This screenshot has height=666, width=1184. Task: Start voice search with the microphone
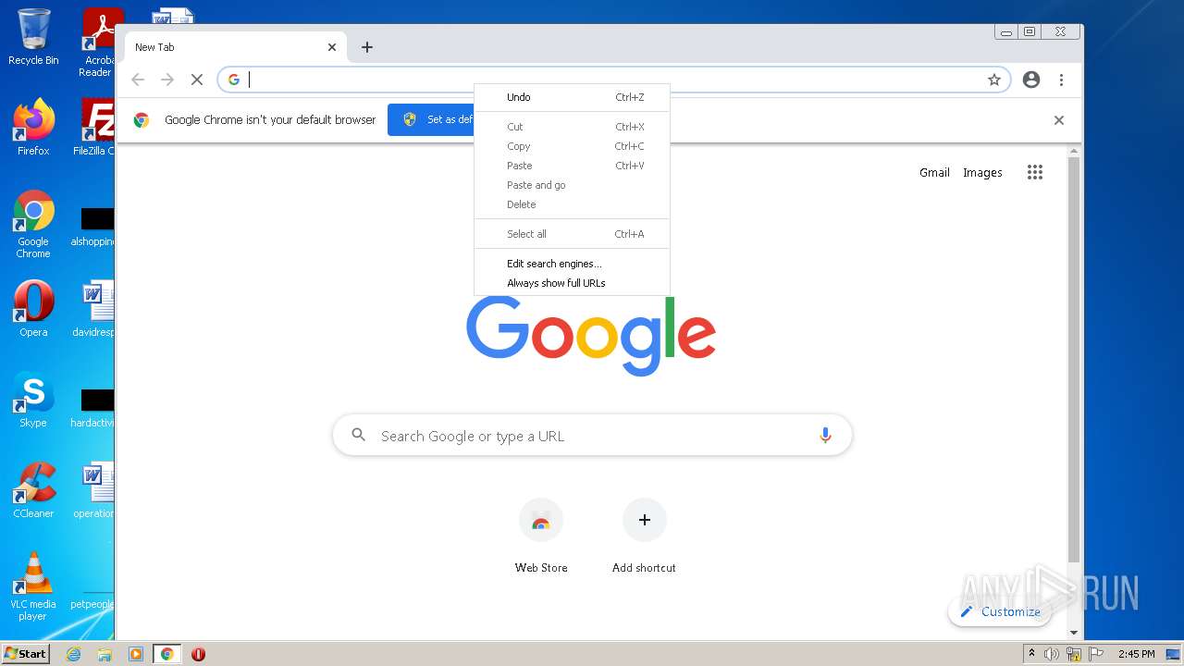825,436
